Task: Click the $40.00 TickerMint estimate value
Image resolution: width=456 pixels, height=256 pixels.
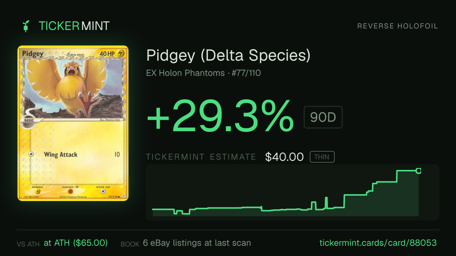Action: coord(285,157)
